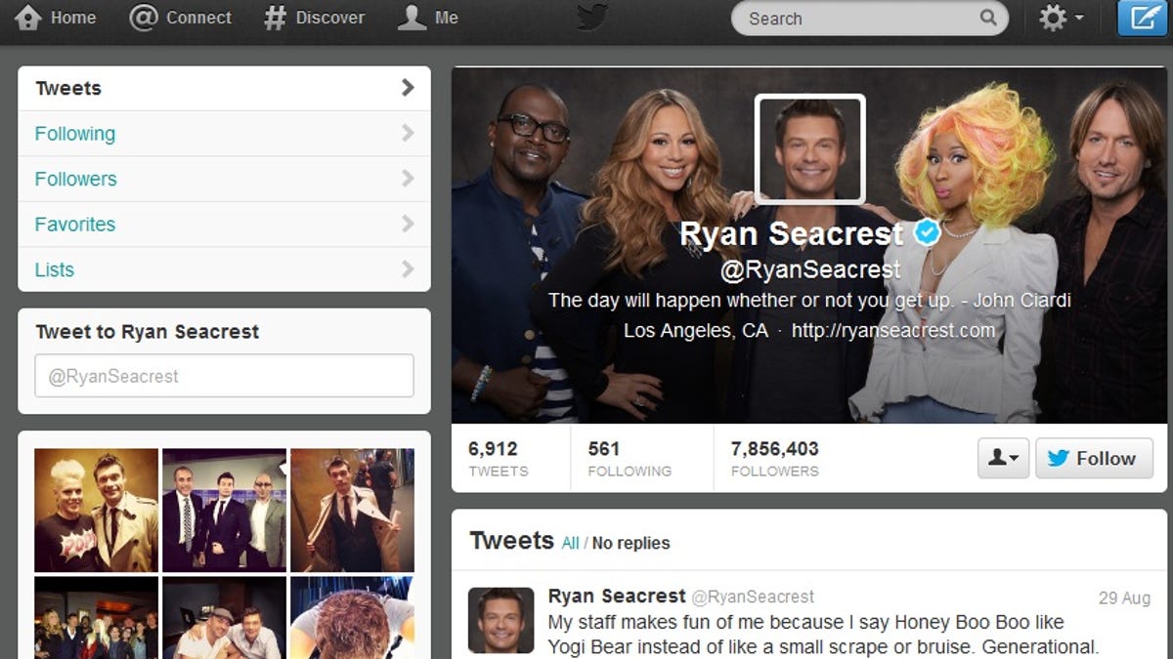The height and width of the screenshot is (659, 1173).
Task: Expand the Tweets sidebar section
Action: [224, 88]
